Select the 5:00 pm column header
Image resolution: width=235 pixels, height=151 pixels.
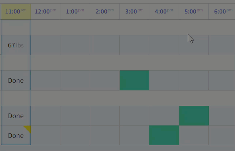tap(194, 11)
